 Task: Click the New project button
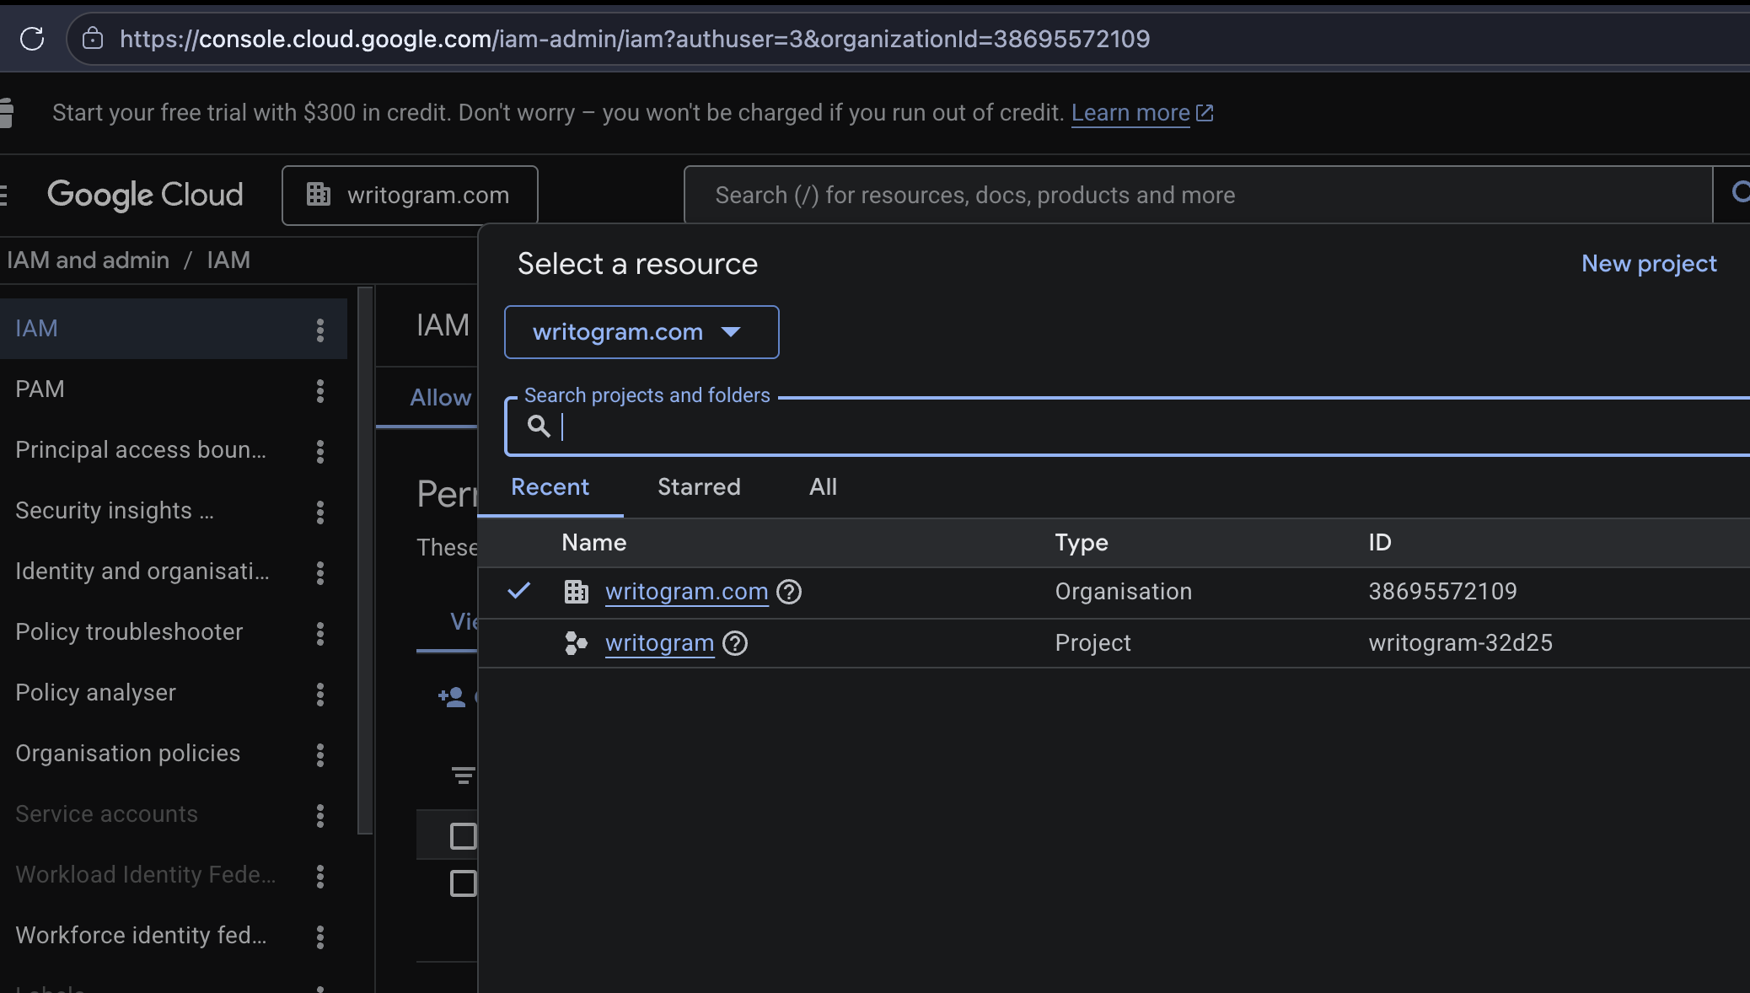click(x=1649, y=264)
